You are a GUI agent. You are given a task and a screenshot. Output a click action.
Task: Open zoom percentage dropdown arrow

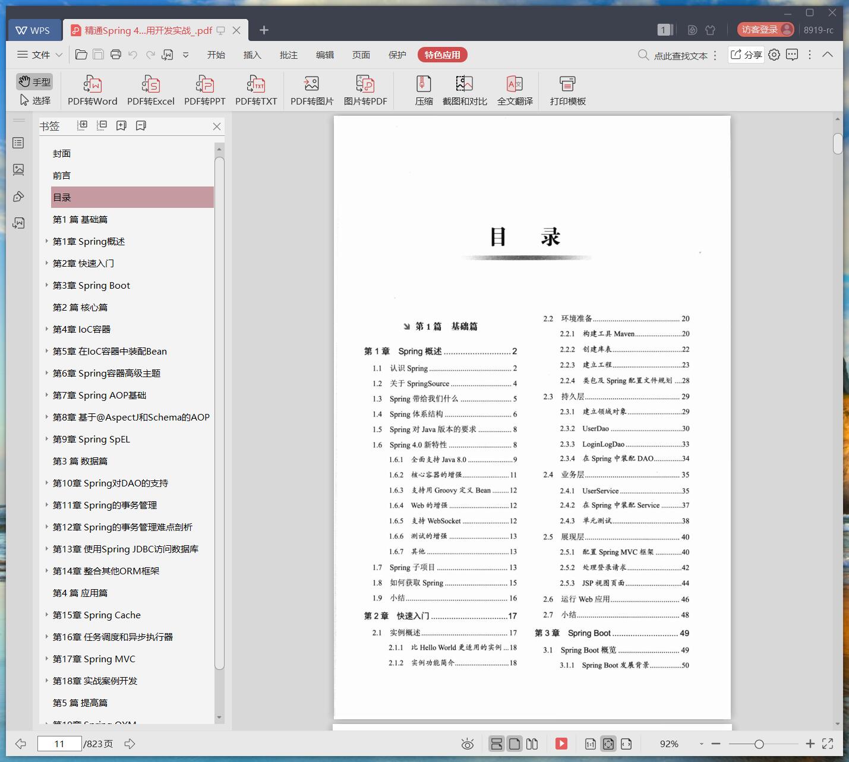click(x=701, y=744)
